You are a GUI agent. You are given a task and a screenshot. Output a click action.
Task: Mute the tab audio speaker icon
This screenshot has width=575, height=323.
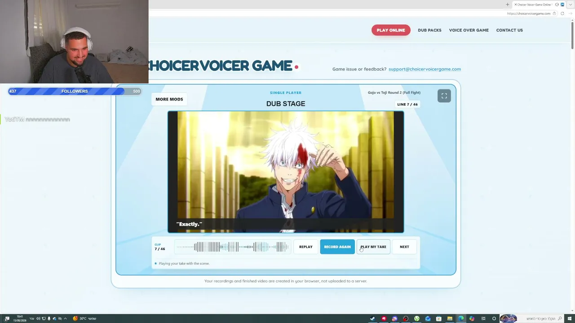click(556, 4)
